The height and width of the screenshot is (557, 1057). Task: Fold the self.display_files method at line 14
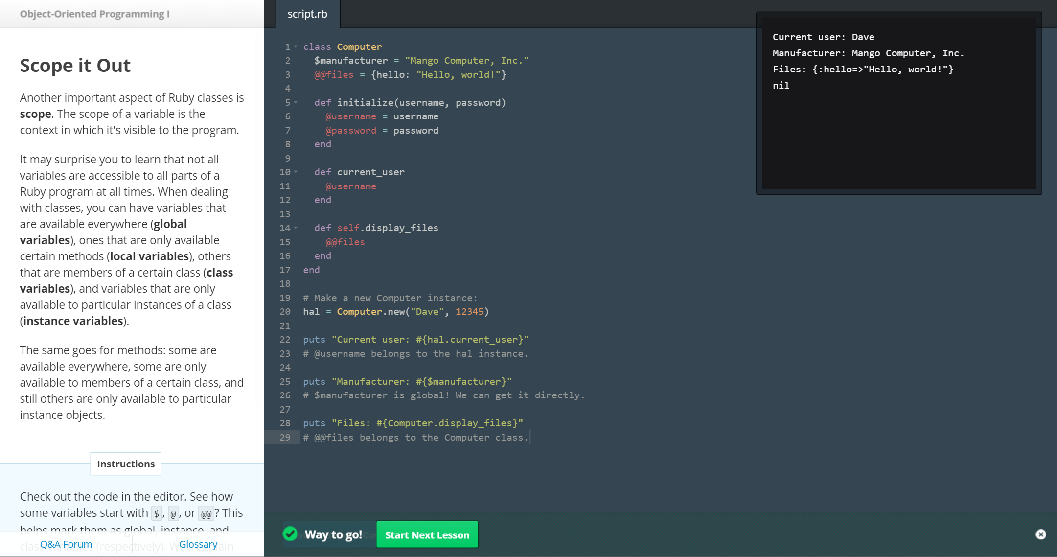tap(296, 228)
